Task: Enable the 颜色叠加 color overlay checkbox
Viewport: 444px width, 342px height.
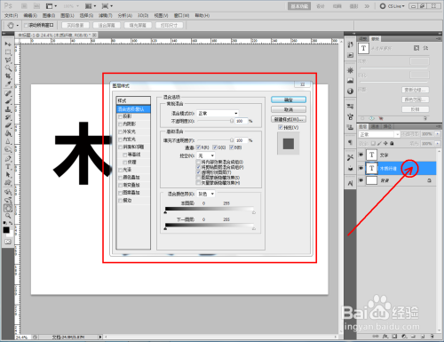Action: coord(121,178)
